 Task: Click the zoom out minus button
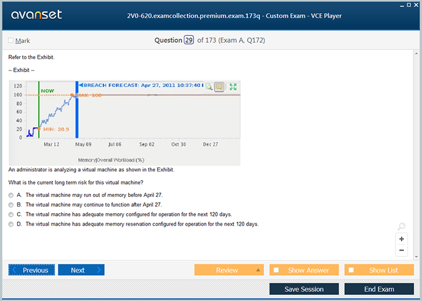coord(402,250)
